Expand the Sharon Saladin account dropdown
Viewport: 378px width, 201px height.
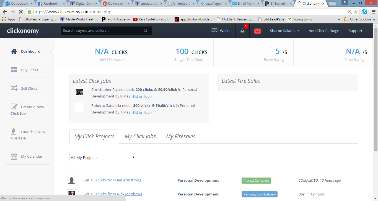(284, 31)
